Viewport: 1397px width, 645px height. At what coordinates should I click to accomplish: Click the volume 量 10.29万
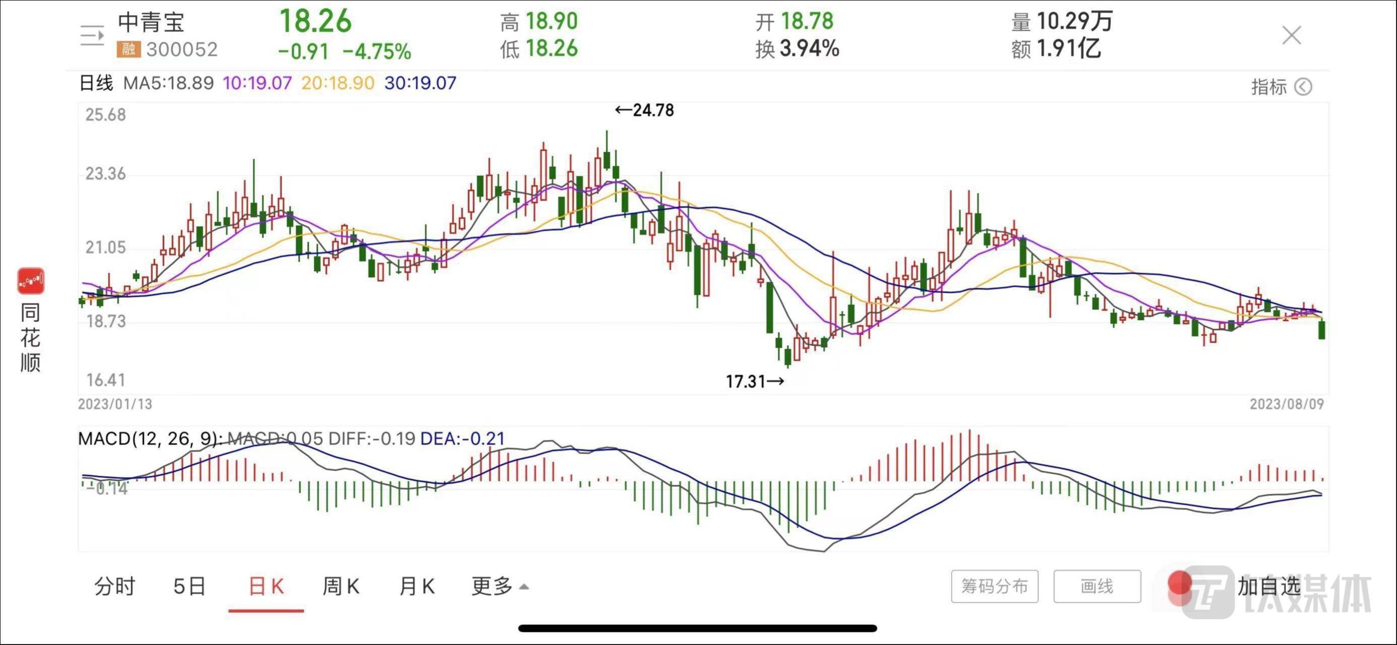coord(1062,22)
